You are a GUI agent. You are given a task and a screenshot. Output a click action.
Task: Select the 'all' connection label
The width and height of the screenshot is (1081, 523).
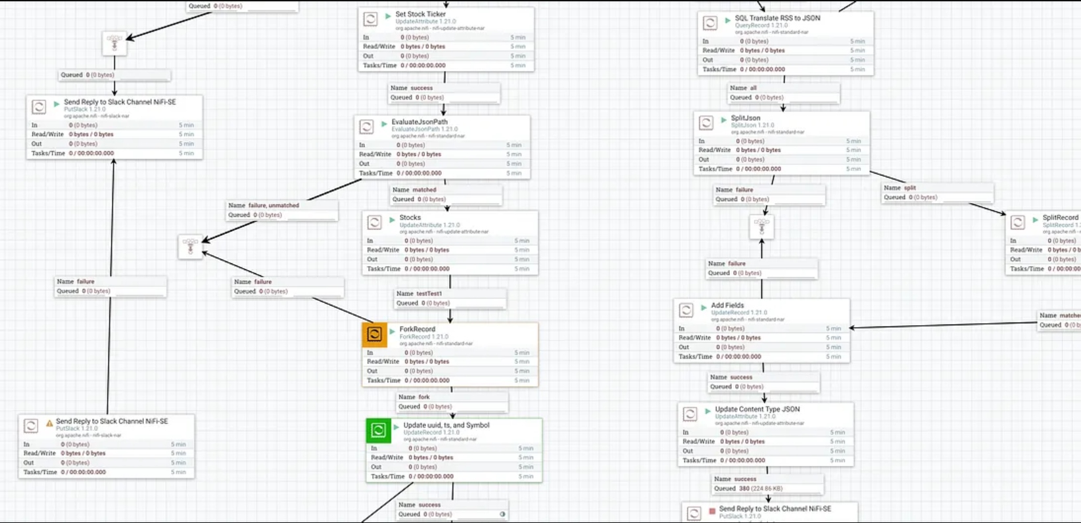(x=784, y=93)
